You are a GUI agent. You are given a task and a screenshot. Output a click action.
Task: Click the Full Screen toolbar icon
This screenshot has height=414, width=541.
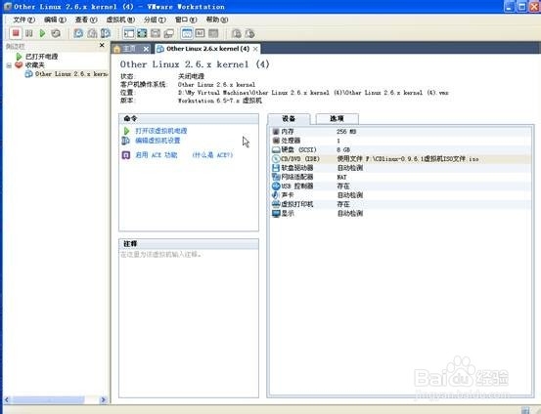pyautogui.click(x=156, y=33)
